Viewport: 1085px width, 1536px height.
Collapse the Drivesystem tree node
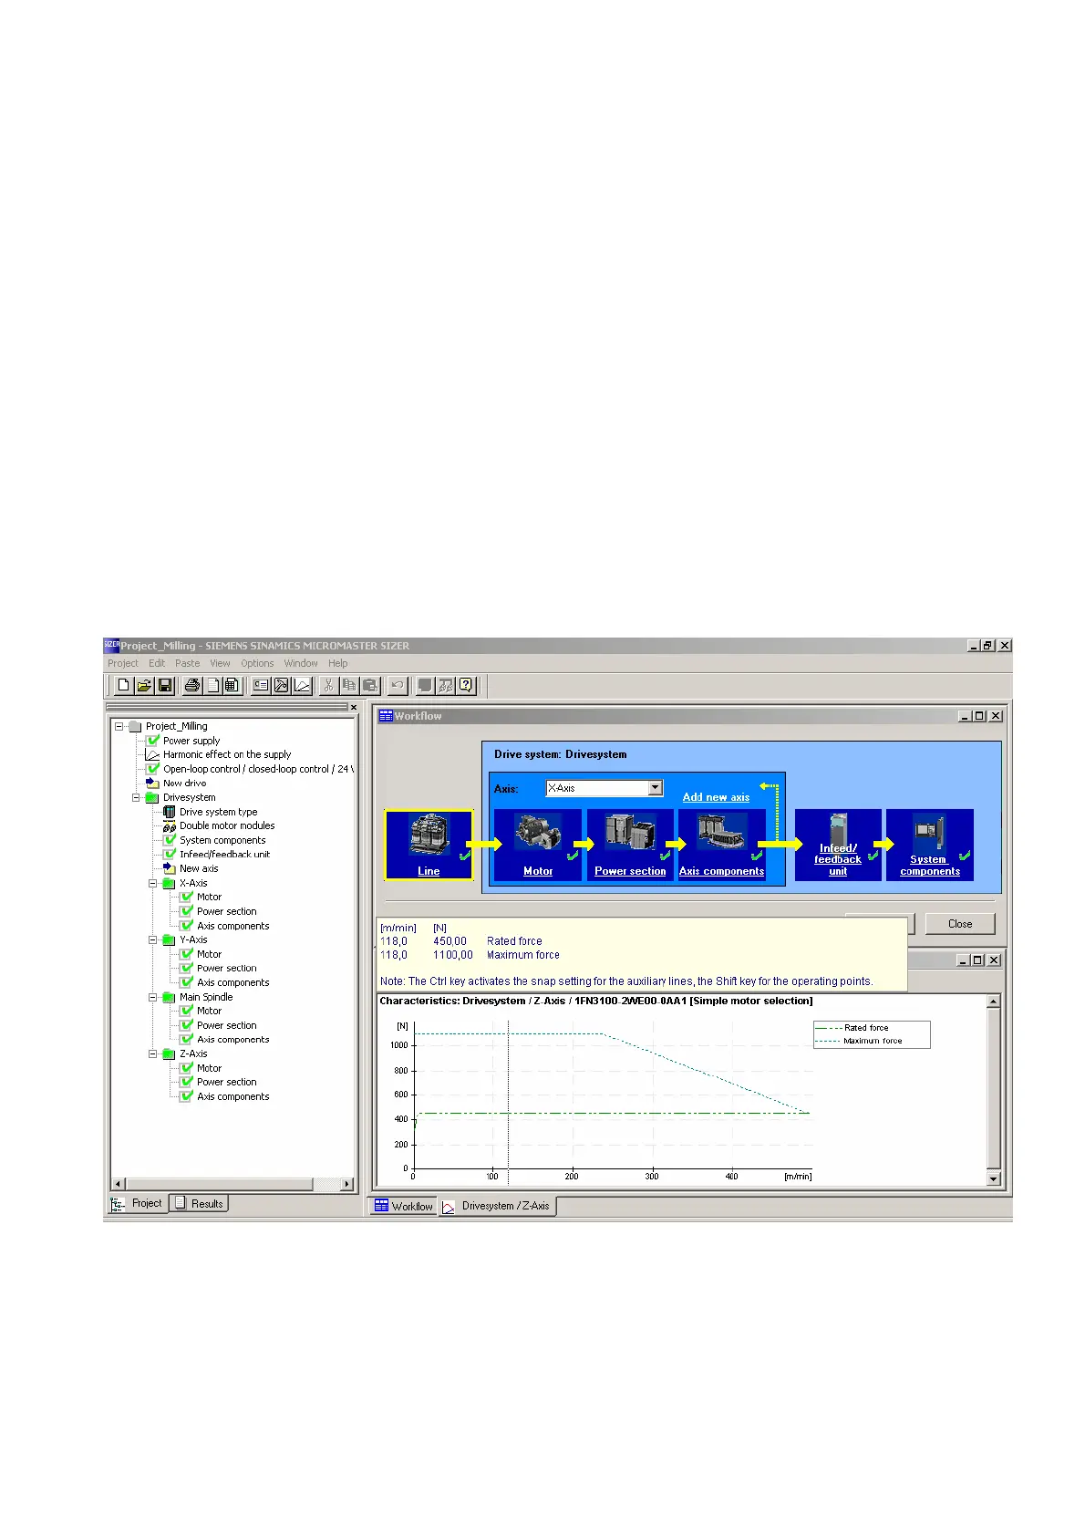click(x=136, y=797)
